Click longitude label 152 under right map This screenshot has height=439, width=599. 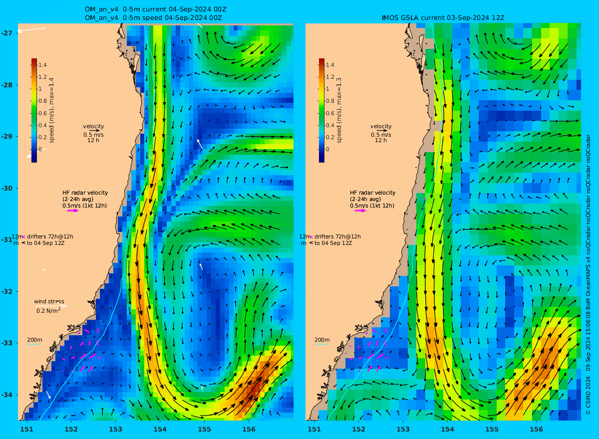(358, 429)
